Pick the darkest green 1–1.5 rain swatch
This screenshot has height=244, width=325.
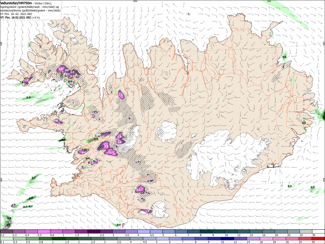click(x=59, y=239)
